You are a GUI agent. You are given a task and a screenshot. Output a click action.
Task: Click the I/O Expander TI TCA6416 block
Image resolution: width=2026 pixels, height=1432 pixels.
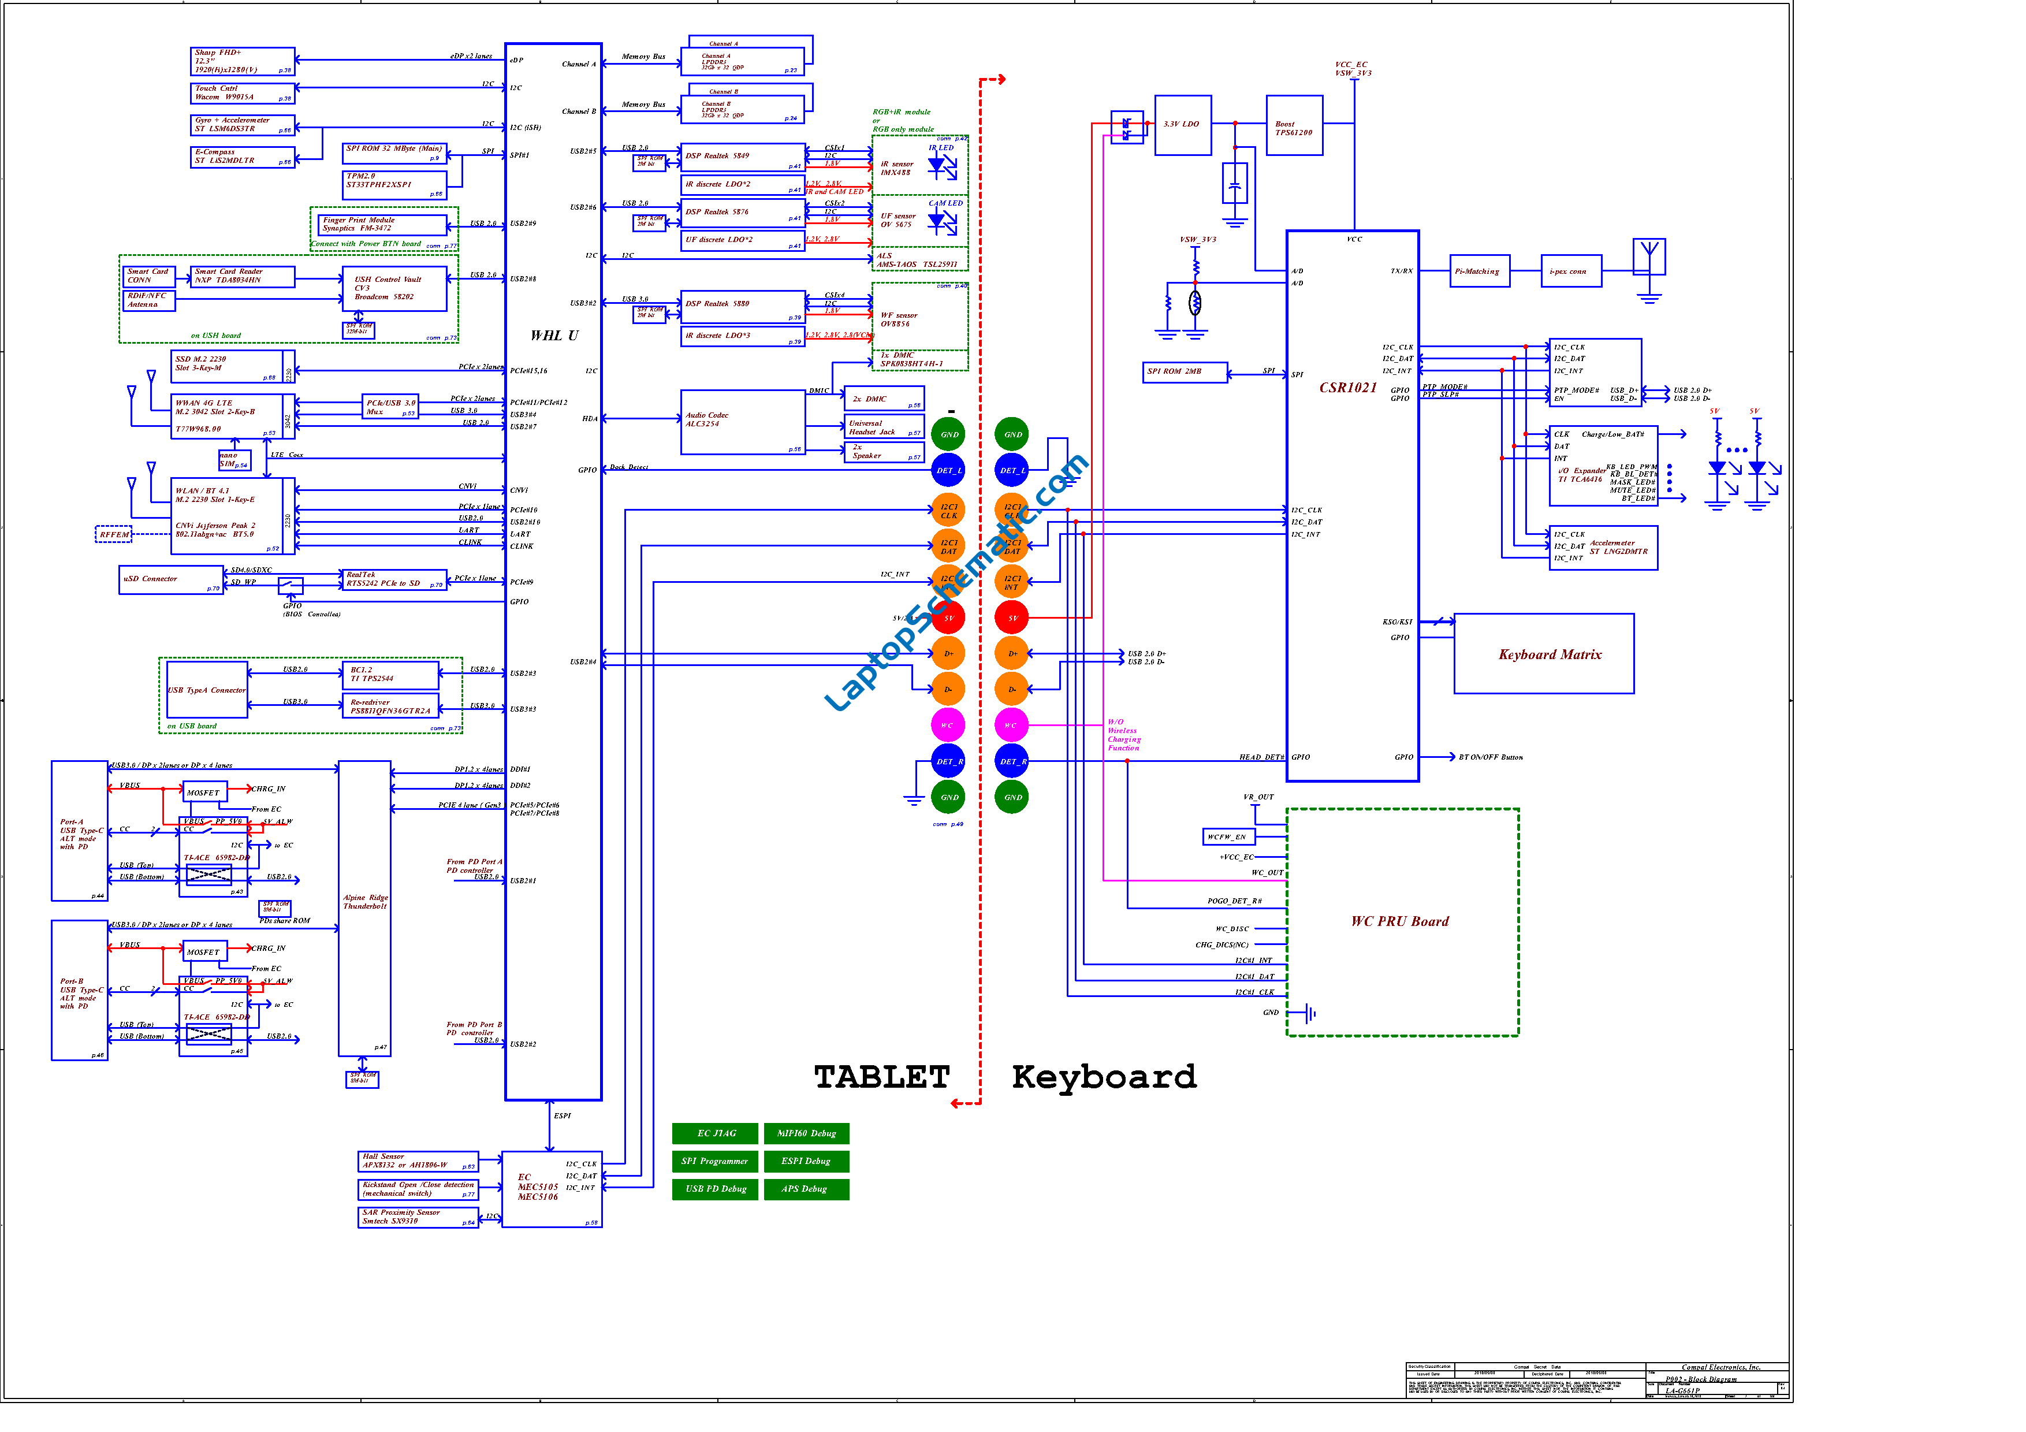1603,466
